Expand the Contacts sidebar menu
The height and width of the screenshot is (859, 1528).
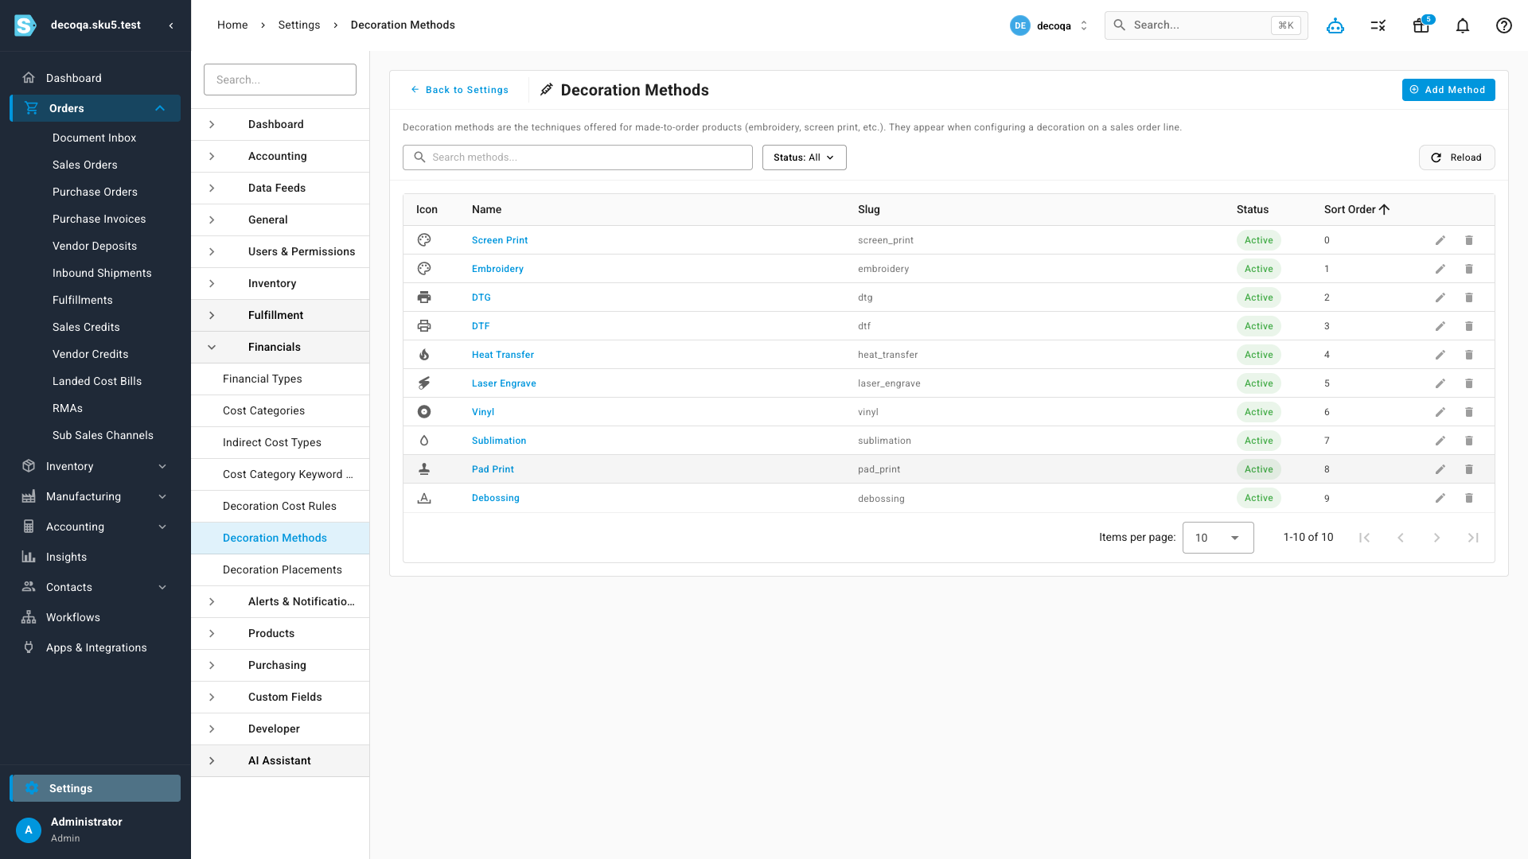[x=162, y=587]
